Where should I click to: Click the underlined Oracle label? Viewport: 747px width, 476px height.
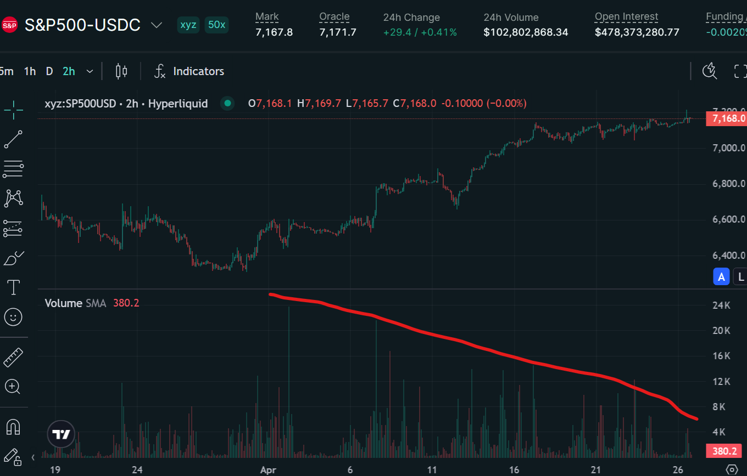[335, 17]
